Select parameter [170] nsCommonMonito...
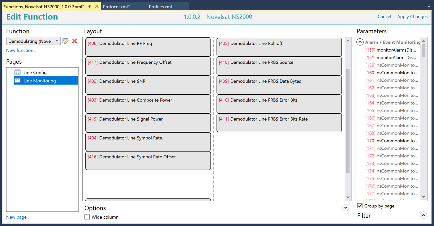This screenshot has height=226, width=434. [392, 141]
